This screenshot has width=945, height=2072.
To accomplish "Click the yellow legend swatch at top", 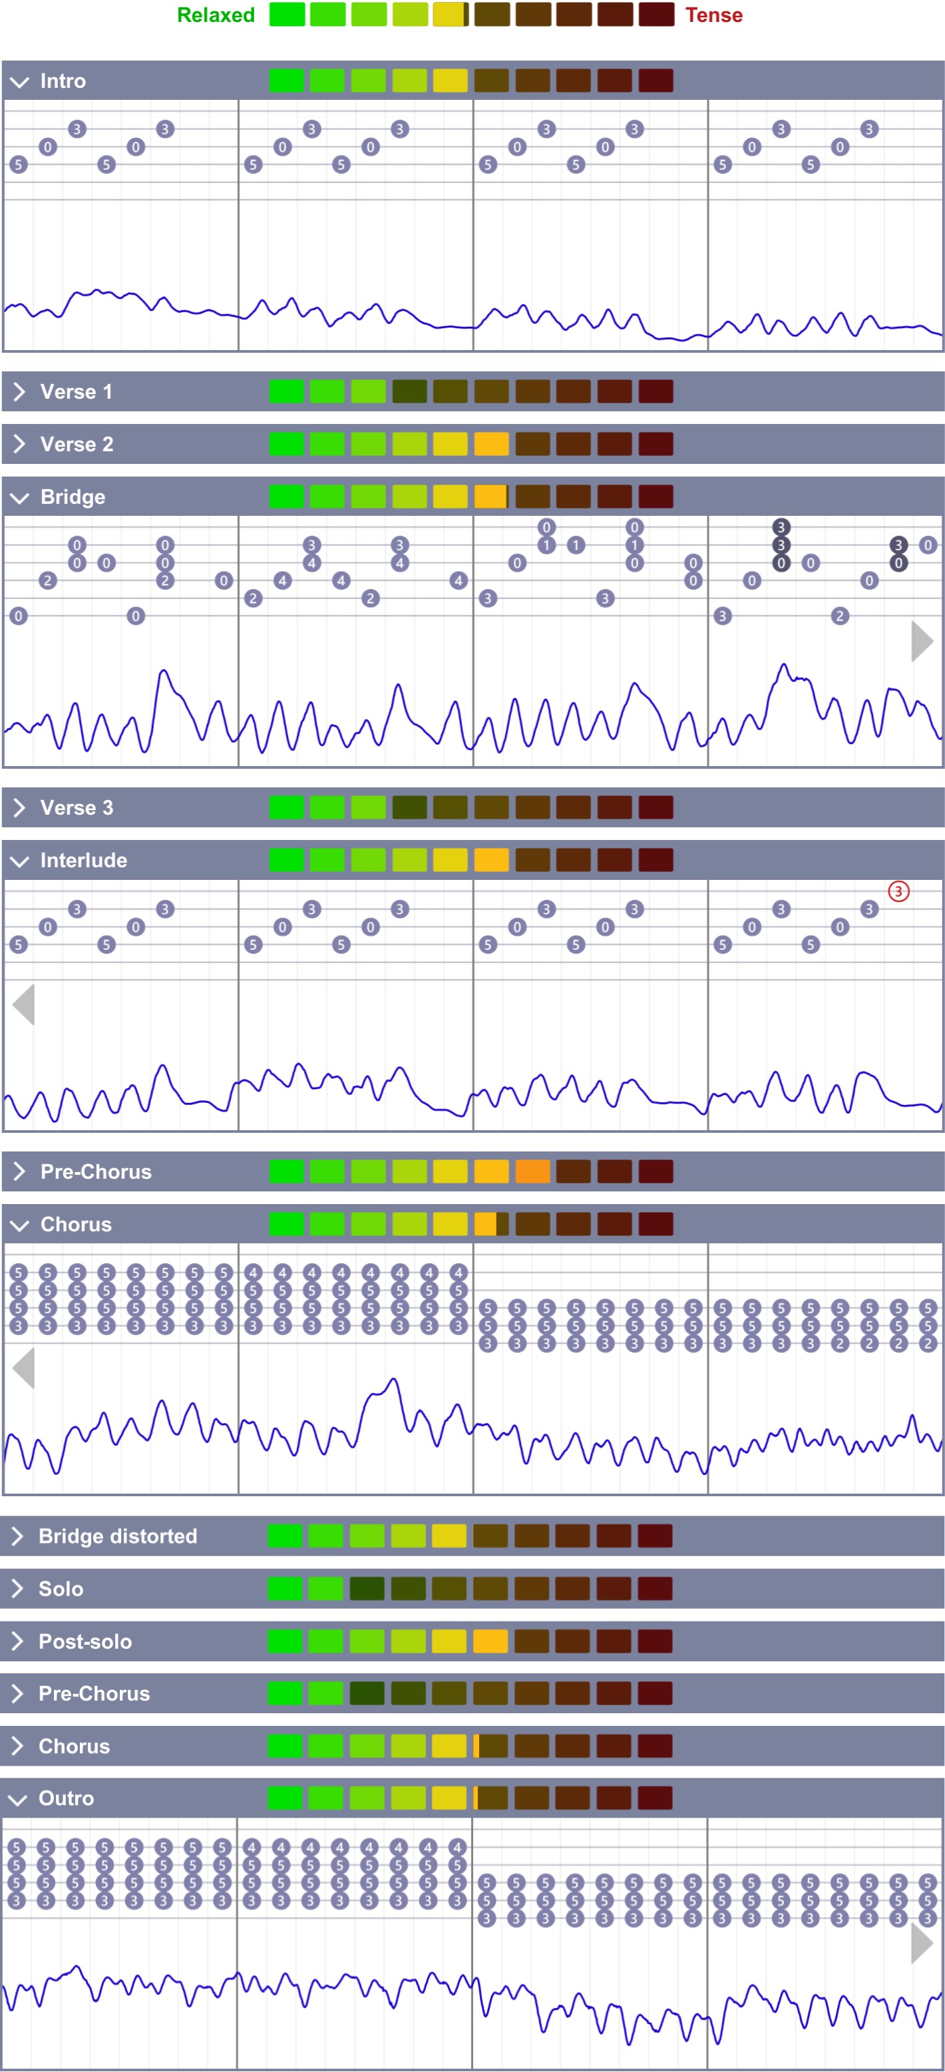I will tap(451, 15).
